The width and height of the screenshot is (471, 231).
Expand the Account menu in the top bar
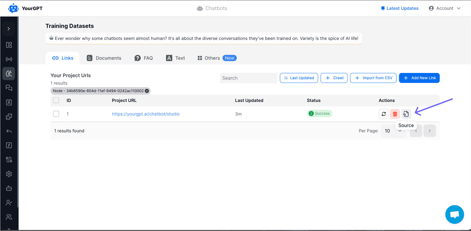(444, 8)
